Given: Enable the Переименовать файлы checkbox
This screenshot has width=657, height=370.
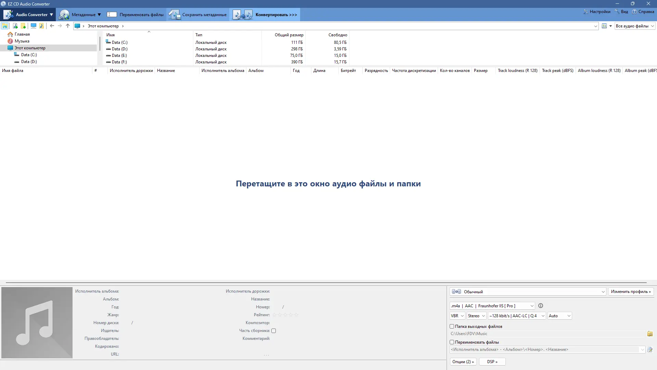Looking at the screenshot, I should pyautogui.click(x=452, y=342).
